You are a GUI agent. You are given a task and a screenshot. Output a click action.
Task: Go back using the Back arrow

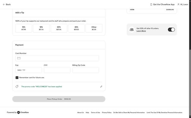7,4
